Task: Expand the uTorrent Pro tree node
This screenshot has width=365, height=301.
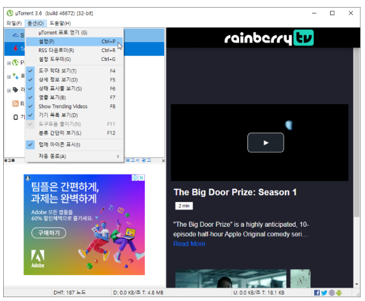Action: [9, 63]
